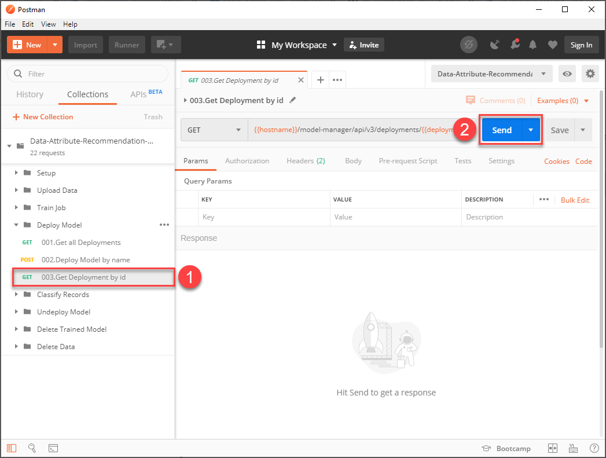Screen dimensions: 606x458
Task: Open tab options ellipsis menu
Action: coord(337,80)
